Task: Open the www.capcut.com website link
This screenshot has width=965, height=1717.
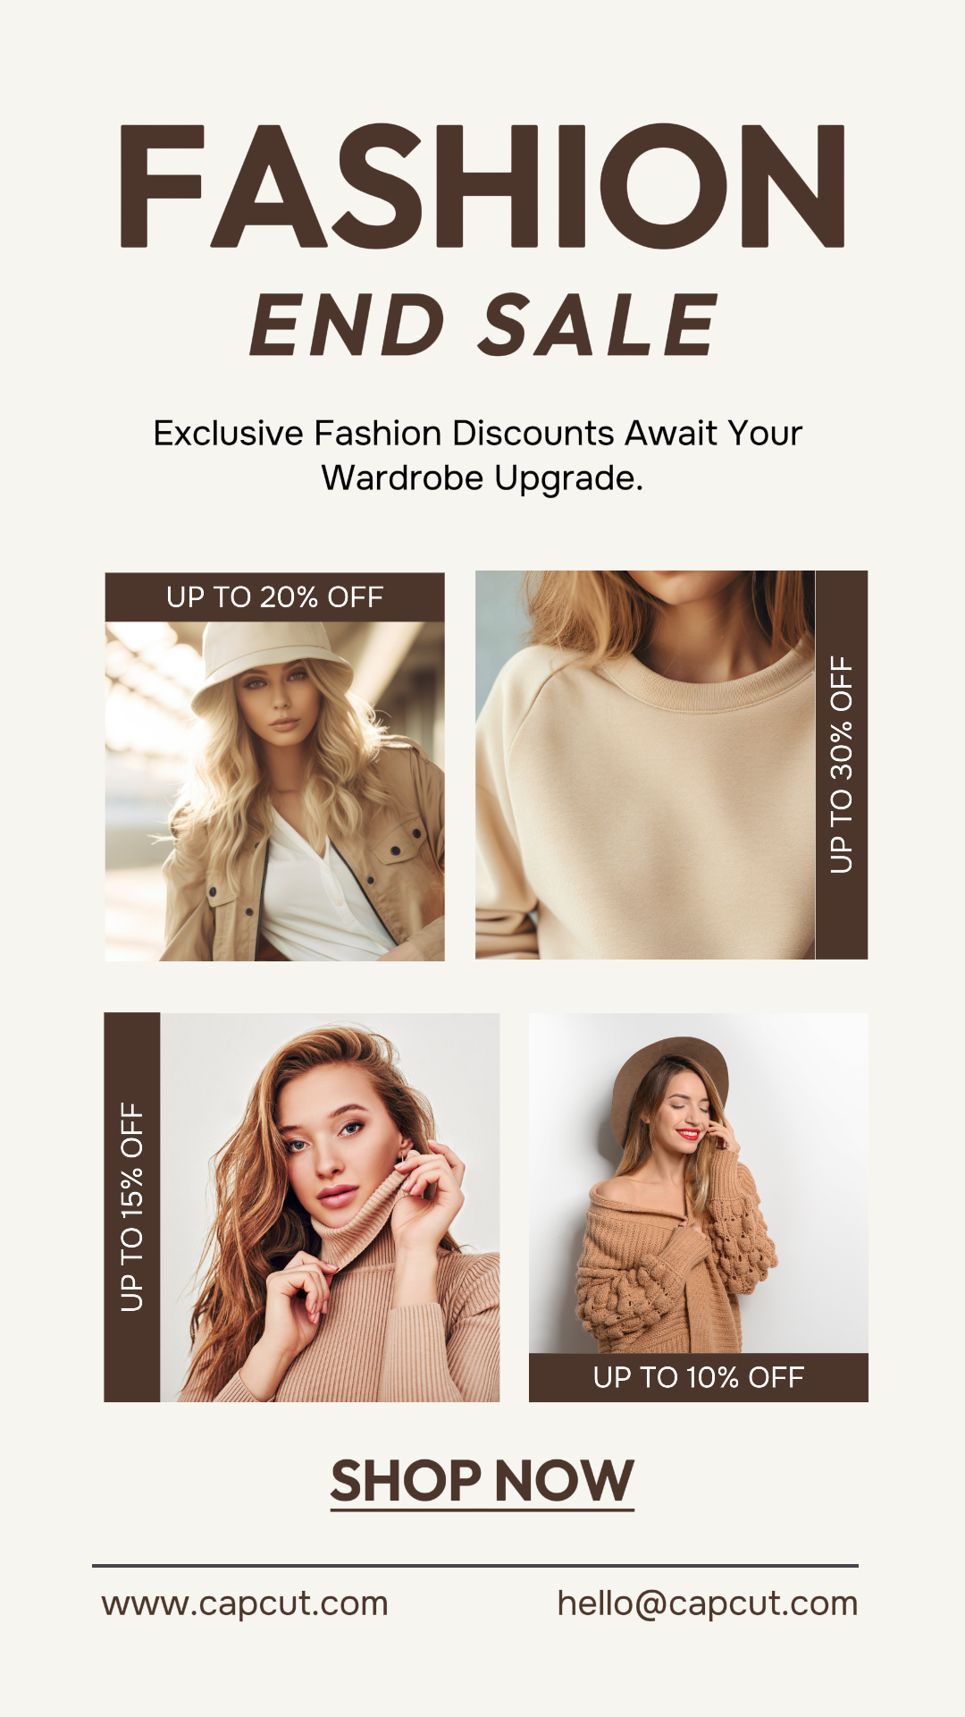Action: point(245,1603)
